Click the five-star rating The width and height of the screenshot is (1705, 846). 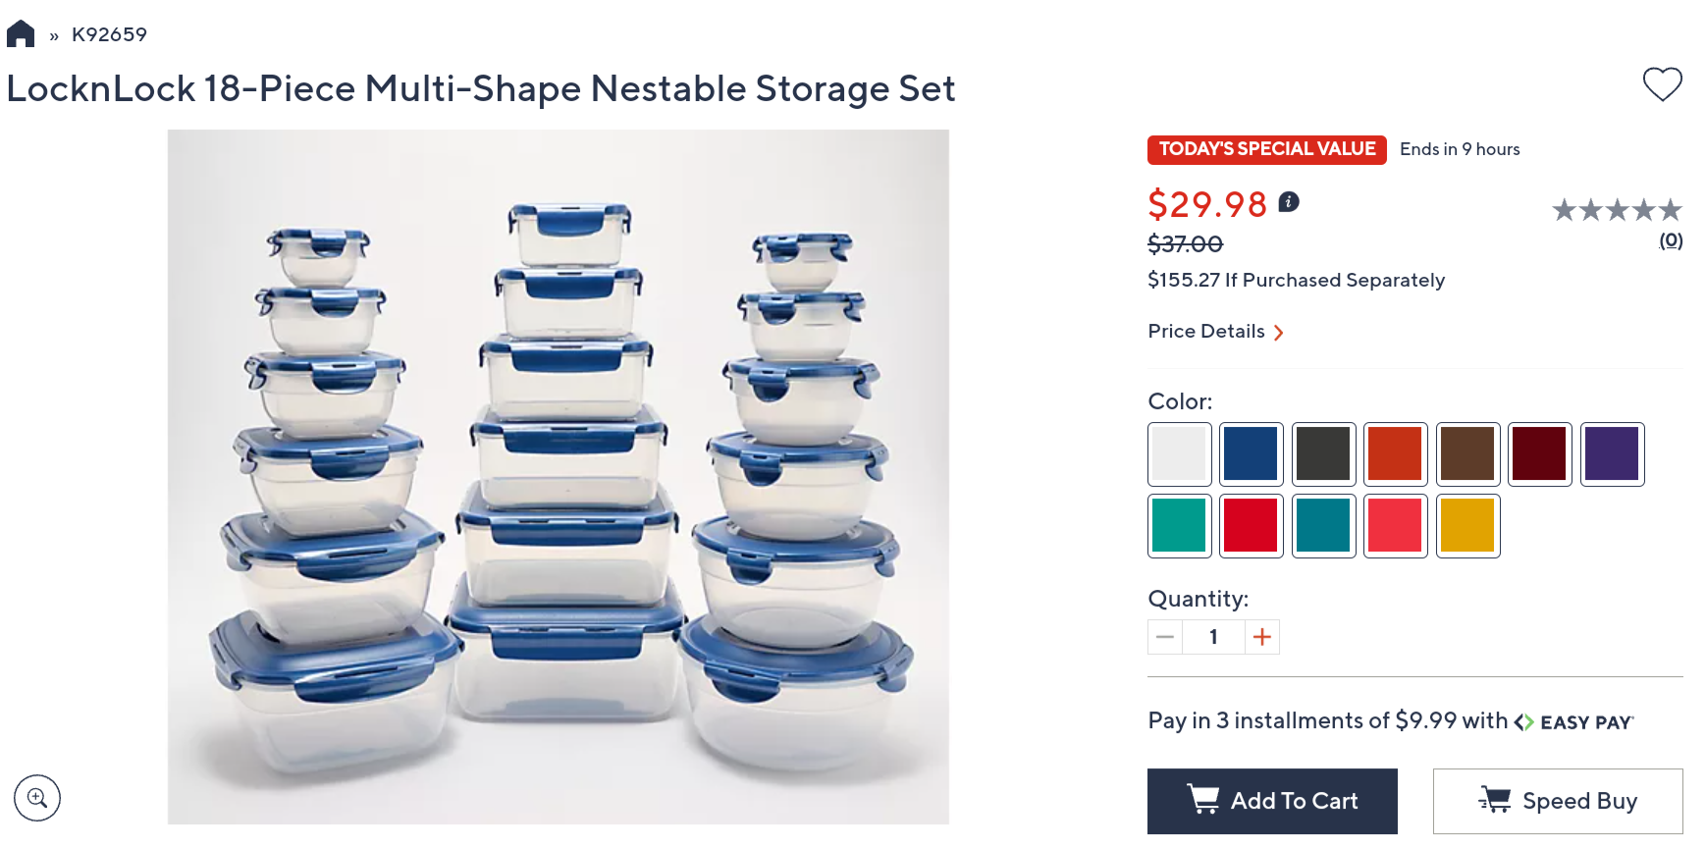[1617, 210]
